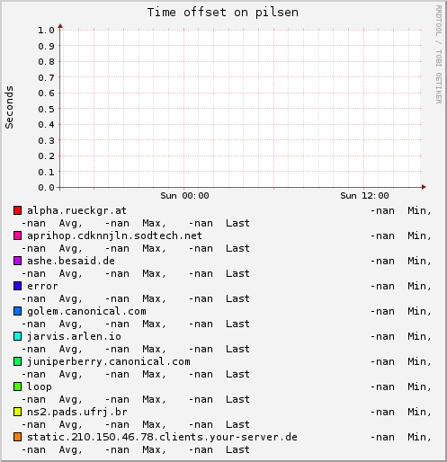447x462 pixels.
Task: Click the dark blue error legend swatch
Action: (17, 286)
